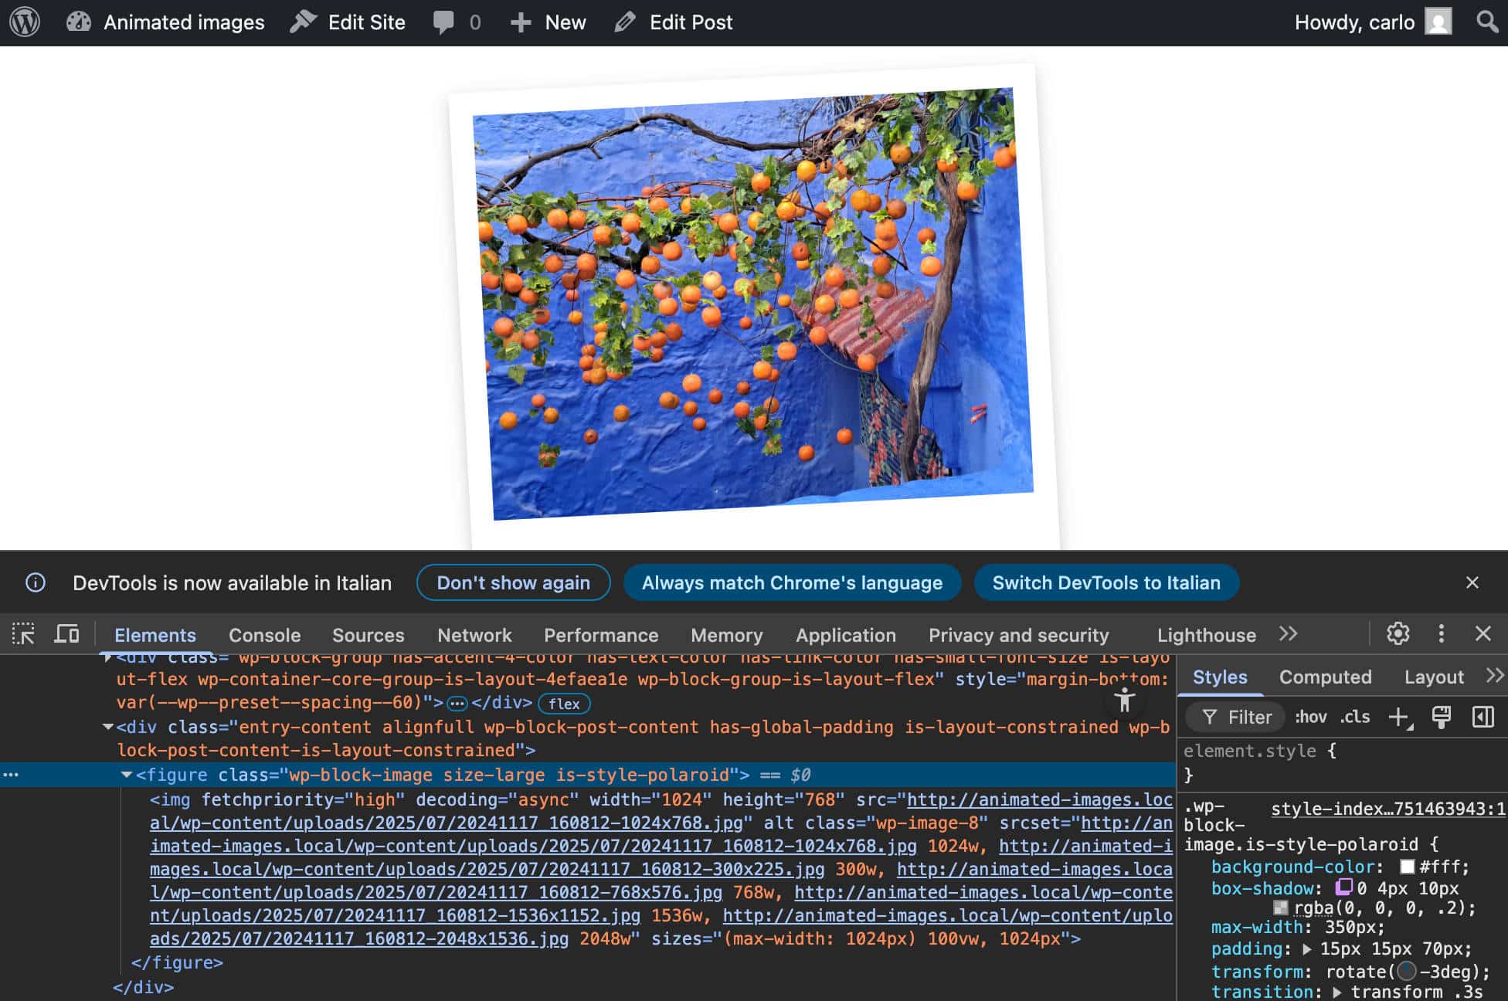Toggle the computed styles sidebar icon
The width and height of the screenshot is (1508, 1001).
tap(1483, 717)
